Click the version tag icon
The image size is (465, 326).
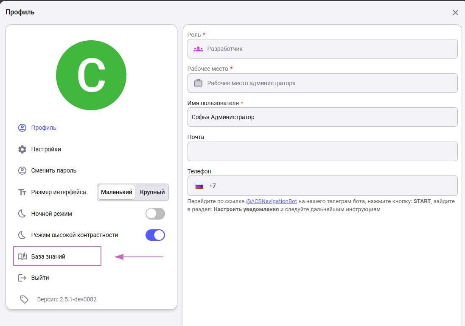pyautogui.click(x=24, y=299)
